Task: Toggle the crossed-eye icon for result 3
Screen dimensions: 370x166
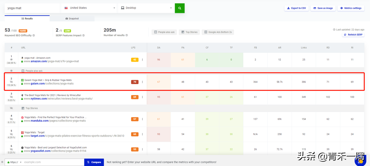Action: click(x=11, y=97)
